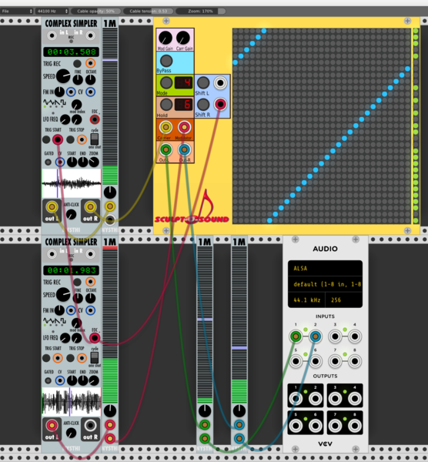This screenshot has width=428, height=462.
Task: Toggle cycle/one shot switch on bottom sampler
Action: click(94, 357)
